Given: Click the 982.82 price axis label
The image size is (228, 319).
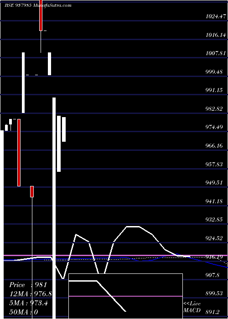Looking at the screenshot, I should (214, 109).
